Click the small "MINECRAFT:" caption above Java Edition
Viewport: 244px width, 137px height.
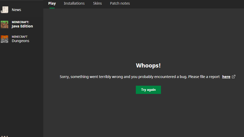21,22
